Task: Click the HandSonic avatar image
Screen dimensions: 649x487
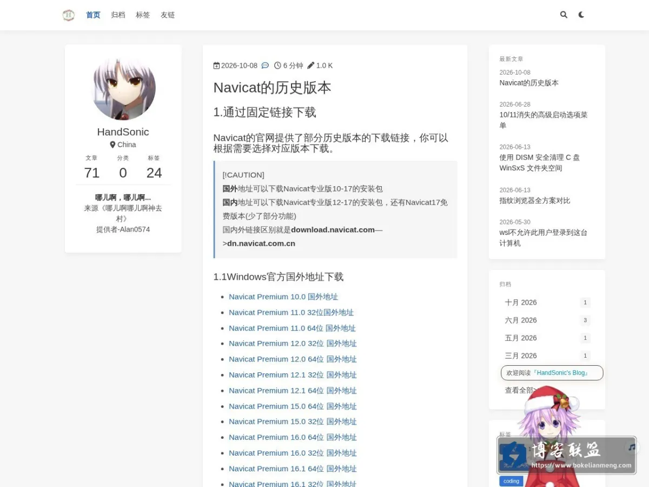Action: pyautogui.click(x=123, y=88)
